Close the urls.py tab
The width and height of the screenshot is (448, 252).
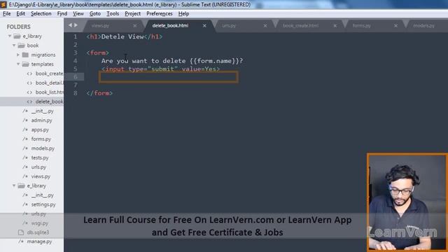265,26
